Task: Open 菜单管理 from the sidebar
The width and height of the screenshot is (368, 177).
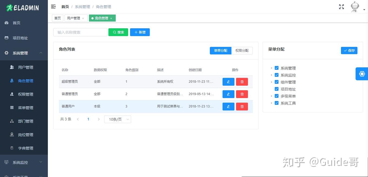Action: click(x=26, y=107)
